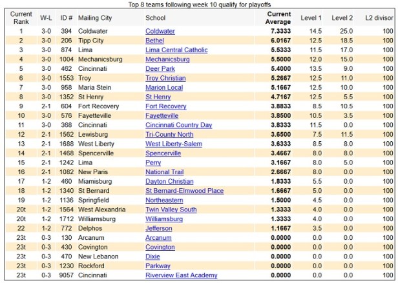
Task: Open Marion Local school page
Action: 165,88
